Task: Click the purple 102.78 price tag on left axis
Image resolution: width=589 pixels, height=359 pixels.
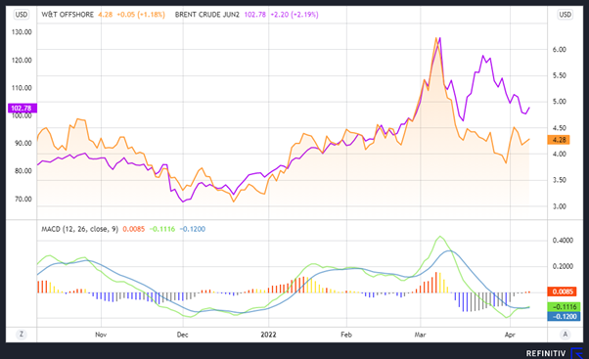Action: click(x=23, y=109)
